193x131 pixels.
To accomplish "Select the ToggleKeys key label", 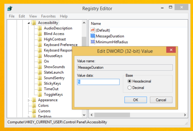I will (x=53, y=94).
